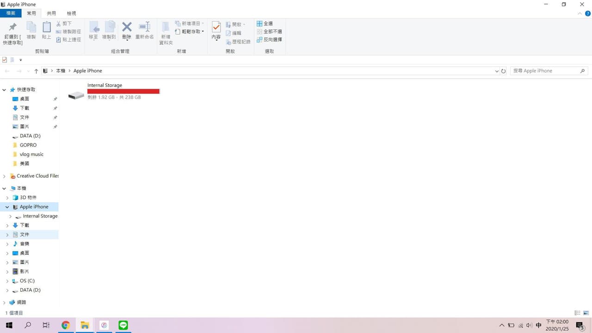Open the Internal Storage drive in content pane
The height and width of the screenshot is (333, 592).
tap(114, 91)
